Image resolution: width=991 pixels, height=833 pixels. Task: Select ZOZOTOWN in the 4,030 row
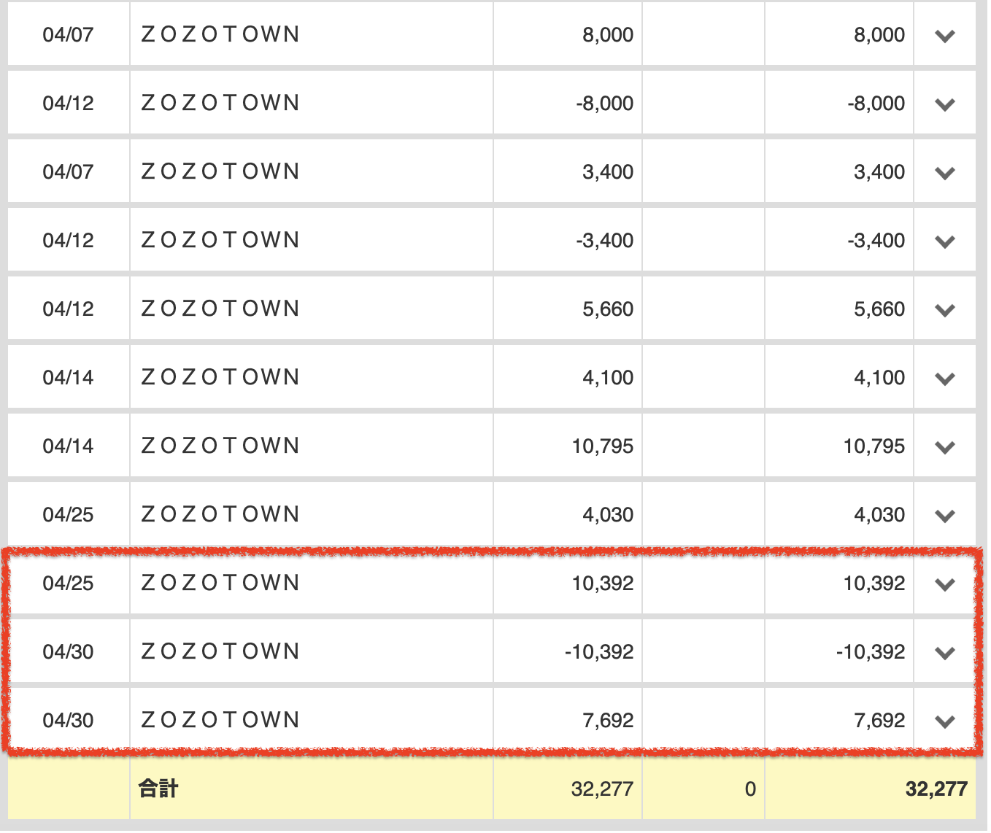point(220,514)
